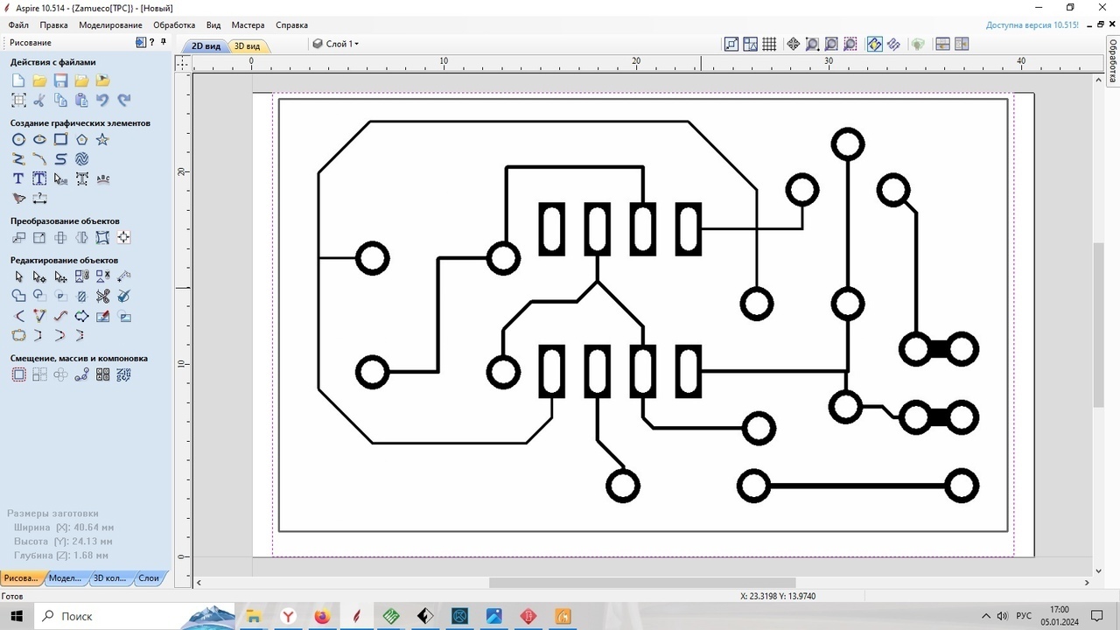
Task: Toggle the snap grid display icon
Action: tap(769, 44)
